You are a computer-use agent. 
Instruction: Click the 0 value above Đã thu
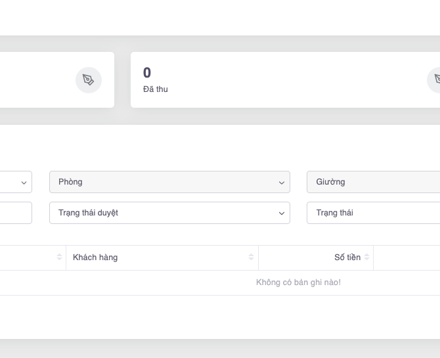click(147, 73)
